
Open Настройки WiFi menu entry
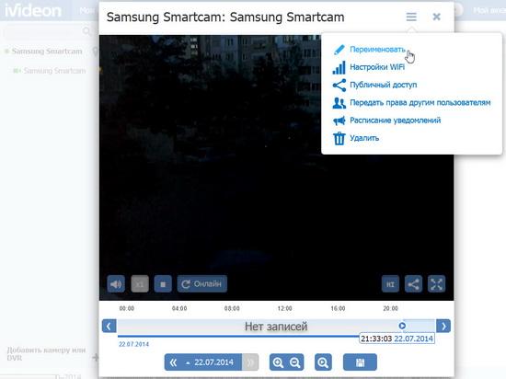tap(377, 67)
